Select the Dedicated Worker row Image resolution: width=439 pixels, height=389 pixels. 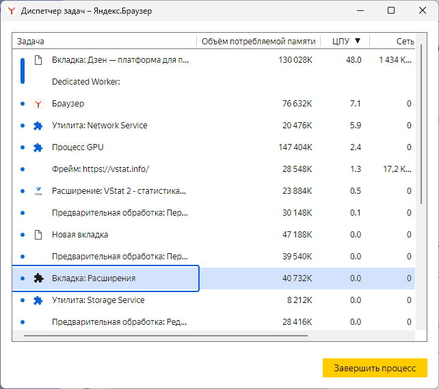tap(213, 82)
